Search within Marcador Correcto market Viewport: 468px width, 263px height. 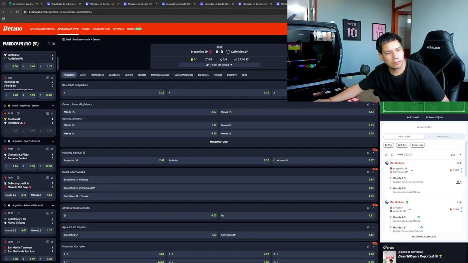click(x=368, y=247)
